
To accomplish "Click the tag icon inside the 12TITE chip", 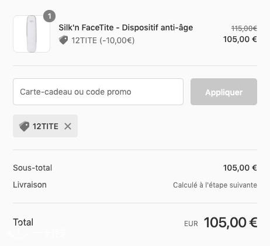I will point(24,126).
